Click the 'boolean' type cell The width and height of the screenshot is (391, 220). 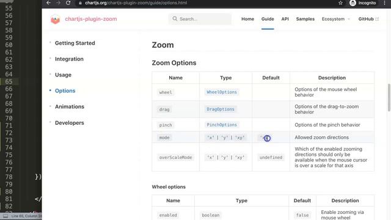[x=211, y=215]
